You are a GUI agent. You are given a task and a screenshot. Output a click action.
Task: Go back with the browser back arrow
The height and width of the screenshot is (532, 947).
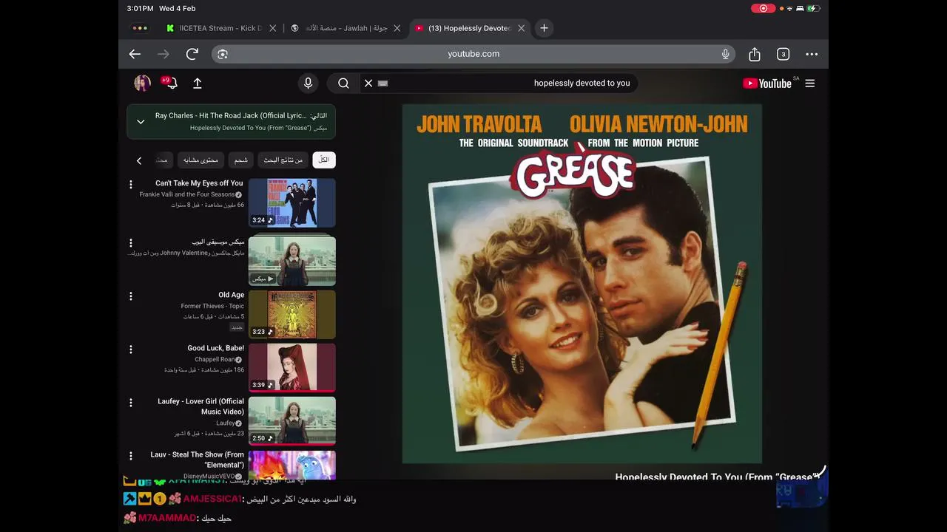pyautogui.click(x=135, y=54)
